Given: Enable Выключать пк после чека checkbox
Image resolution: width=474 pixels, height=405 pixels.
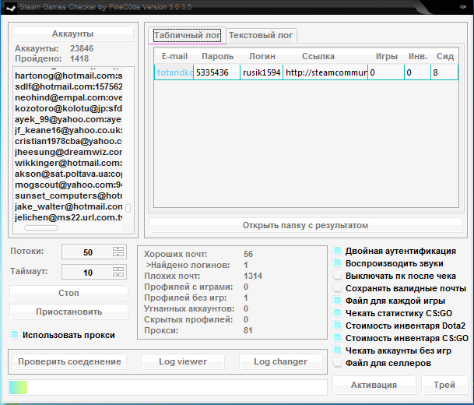Looking at the screenshot, I should tap(337, 276).
